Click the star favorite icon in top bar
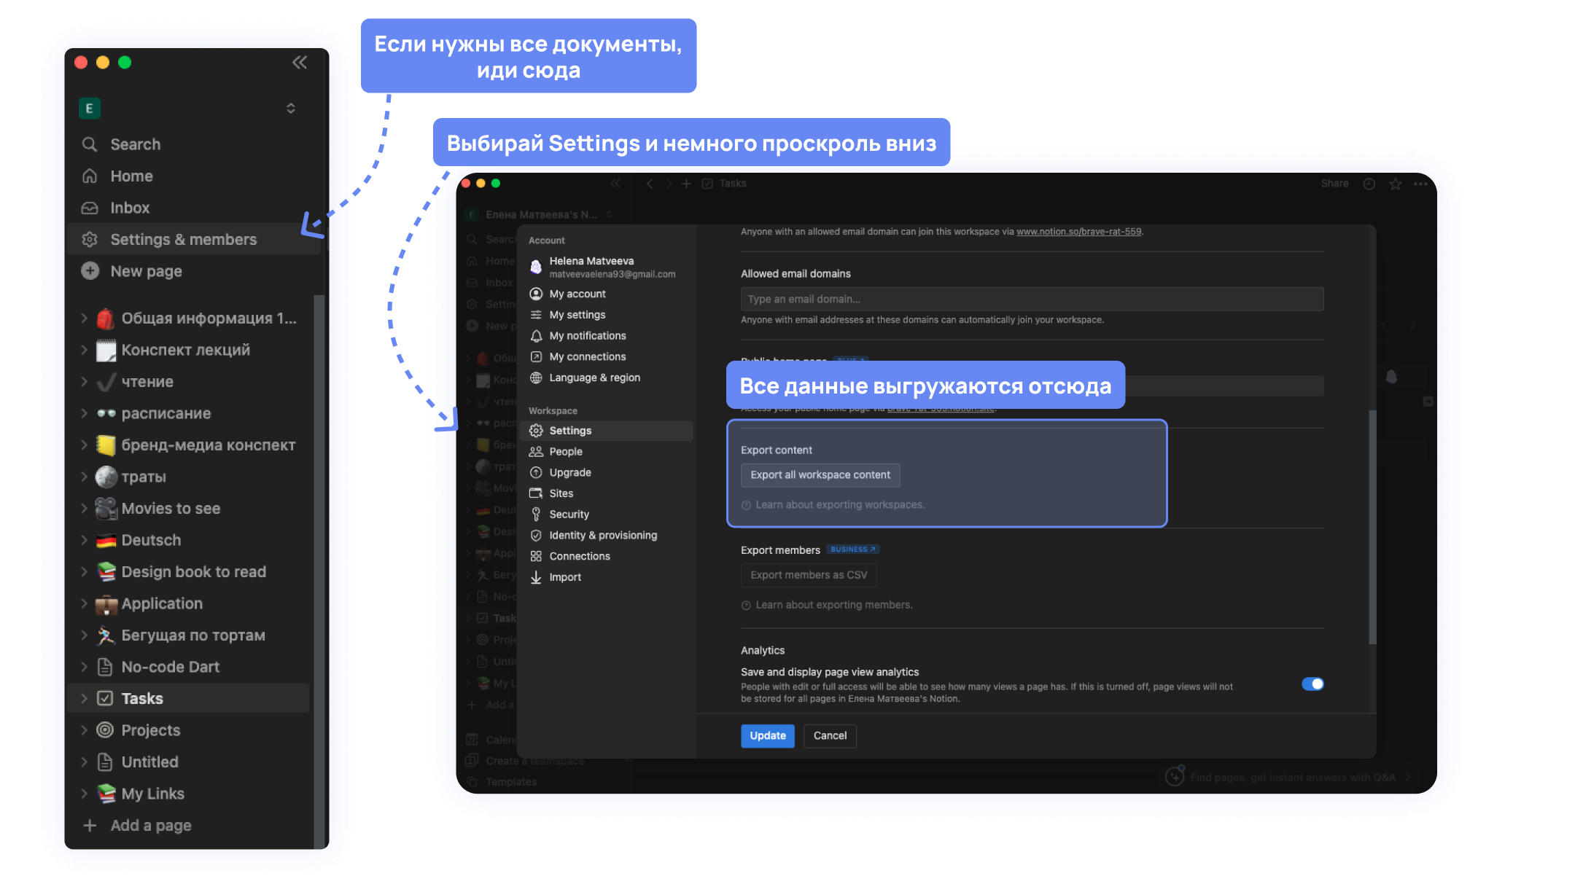 coord(1395,184)
